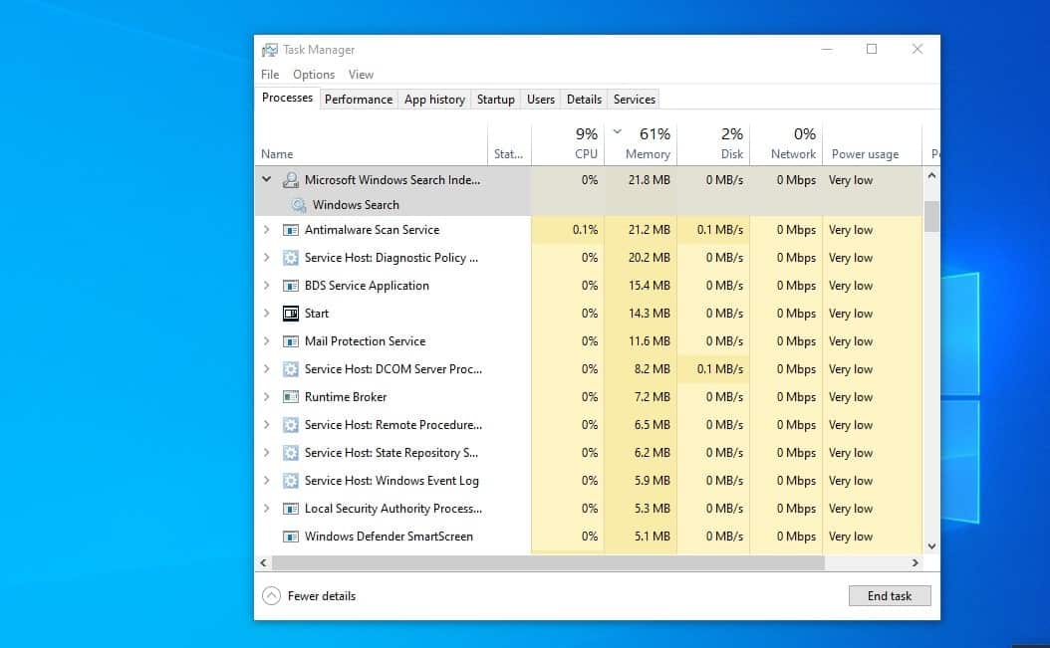1050x648 pixels.
Task: Click the End task button
Action: click(890, 596)
